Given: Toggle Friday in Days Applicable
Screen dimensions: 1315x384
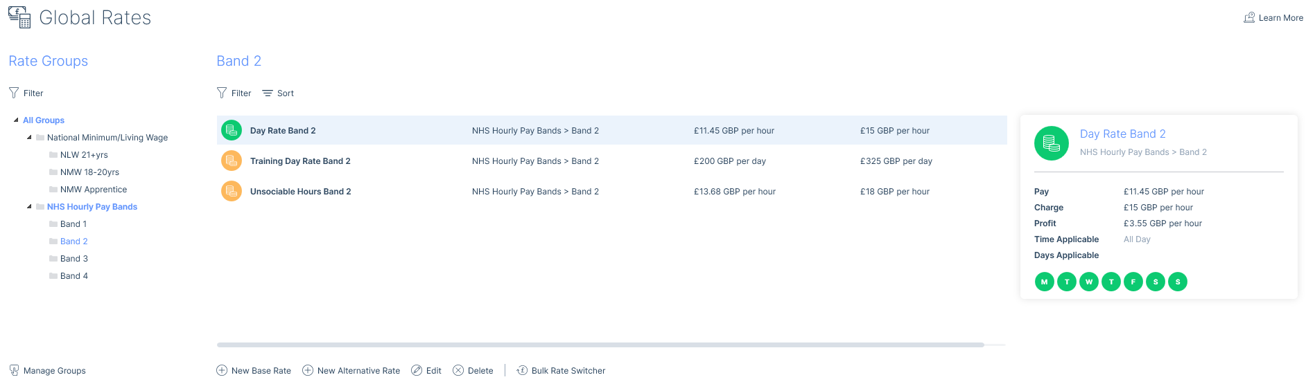Looking at the screenshot, I should click(x=1133, y=282).
